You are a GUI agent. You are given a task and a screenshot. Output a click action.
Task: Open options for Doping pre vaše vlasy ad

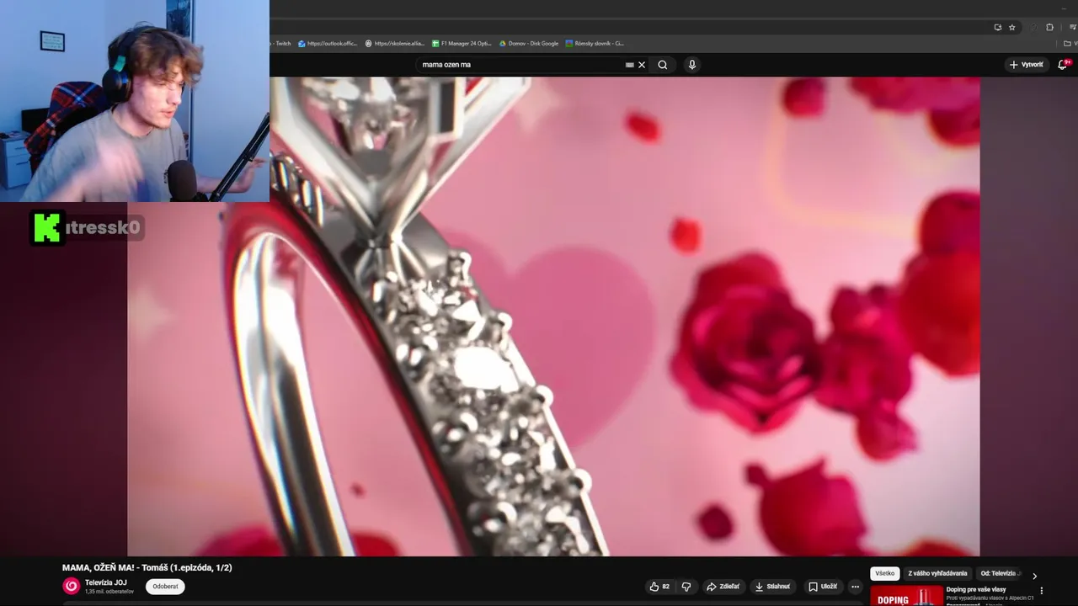[1042, 591]
